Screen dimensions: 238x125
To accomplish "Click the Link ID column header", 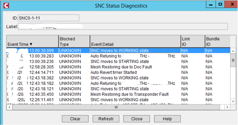I will [193, 41].
